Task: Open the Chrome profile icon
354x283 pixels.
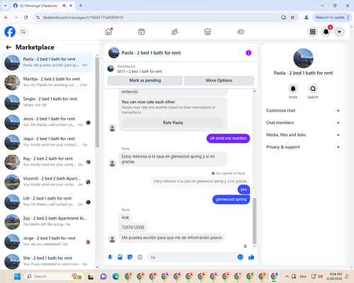Action: pyautogui.click(x=307, y=18)
